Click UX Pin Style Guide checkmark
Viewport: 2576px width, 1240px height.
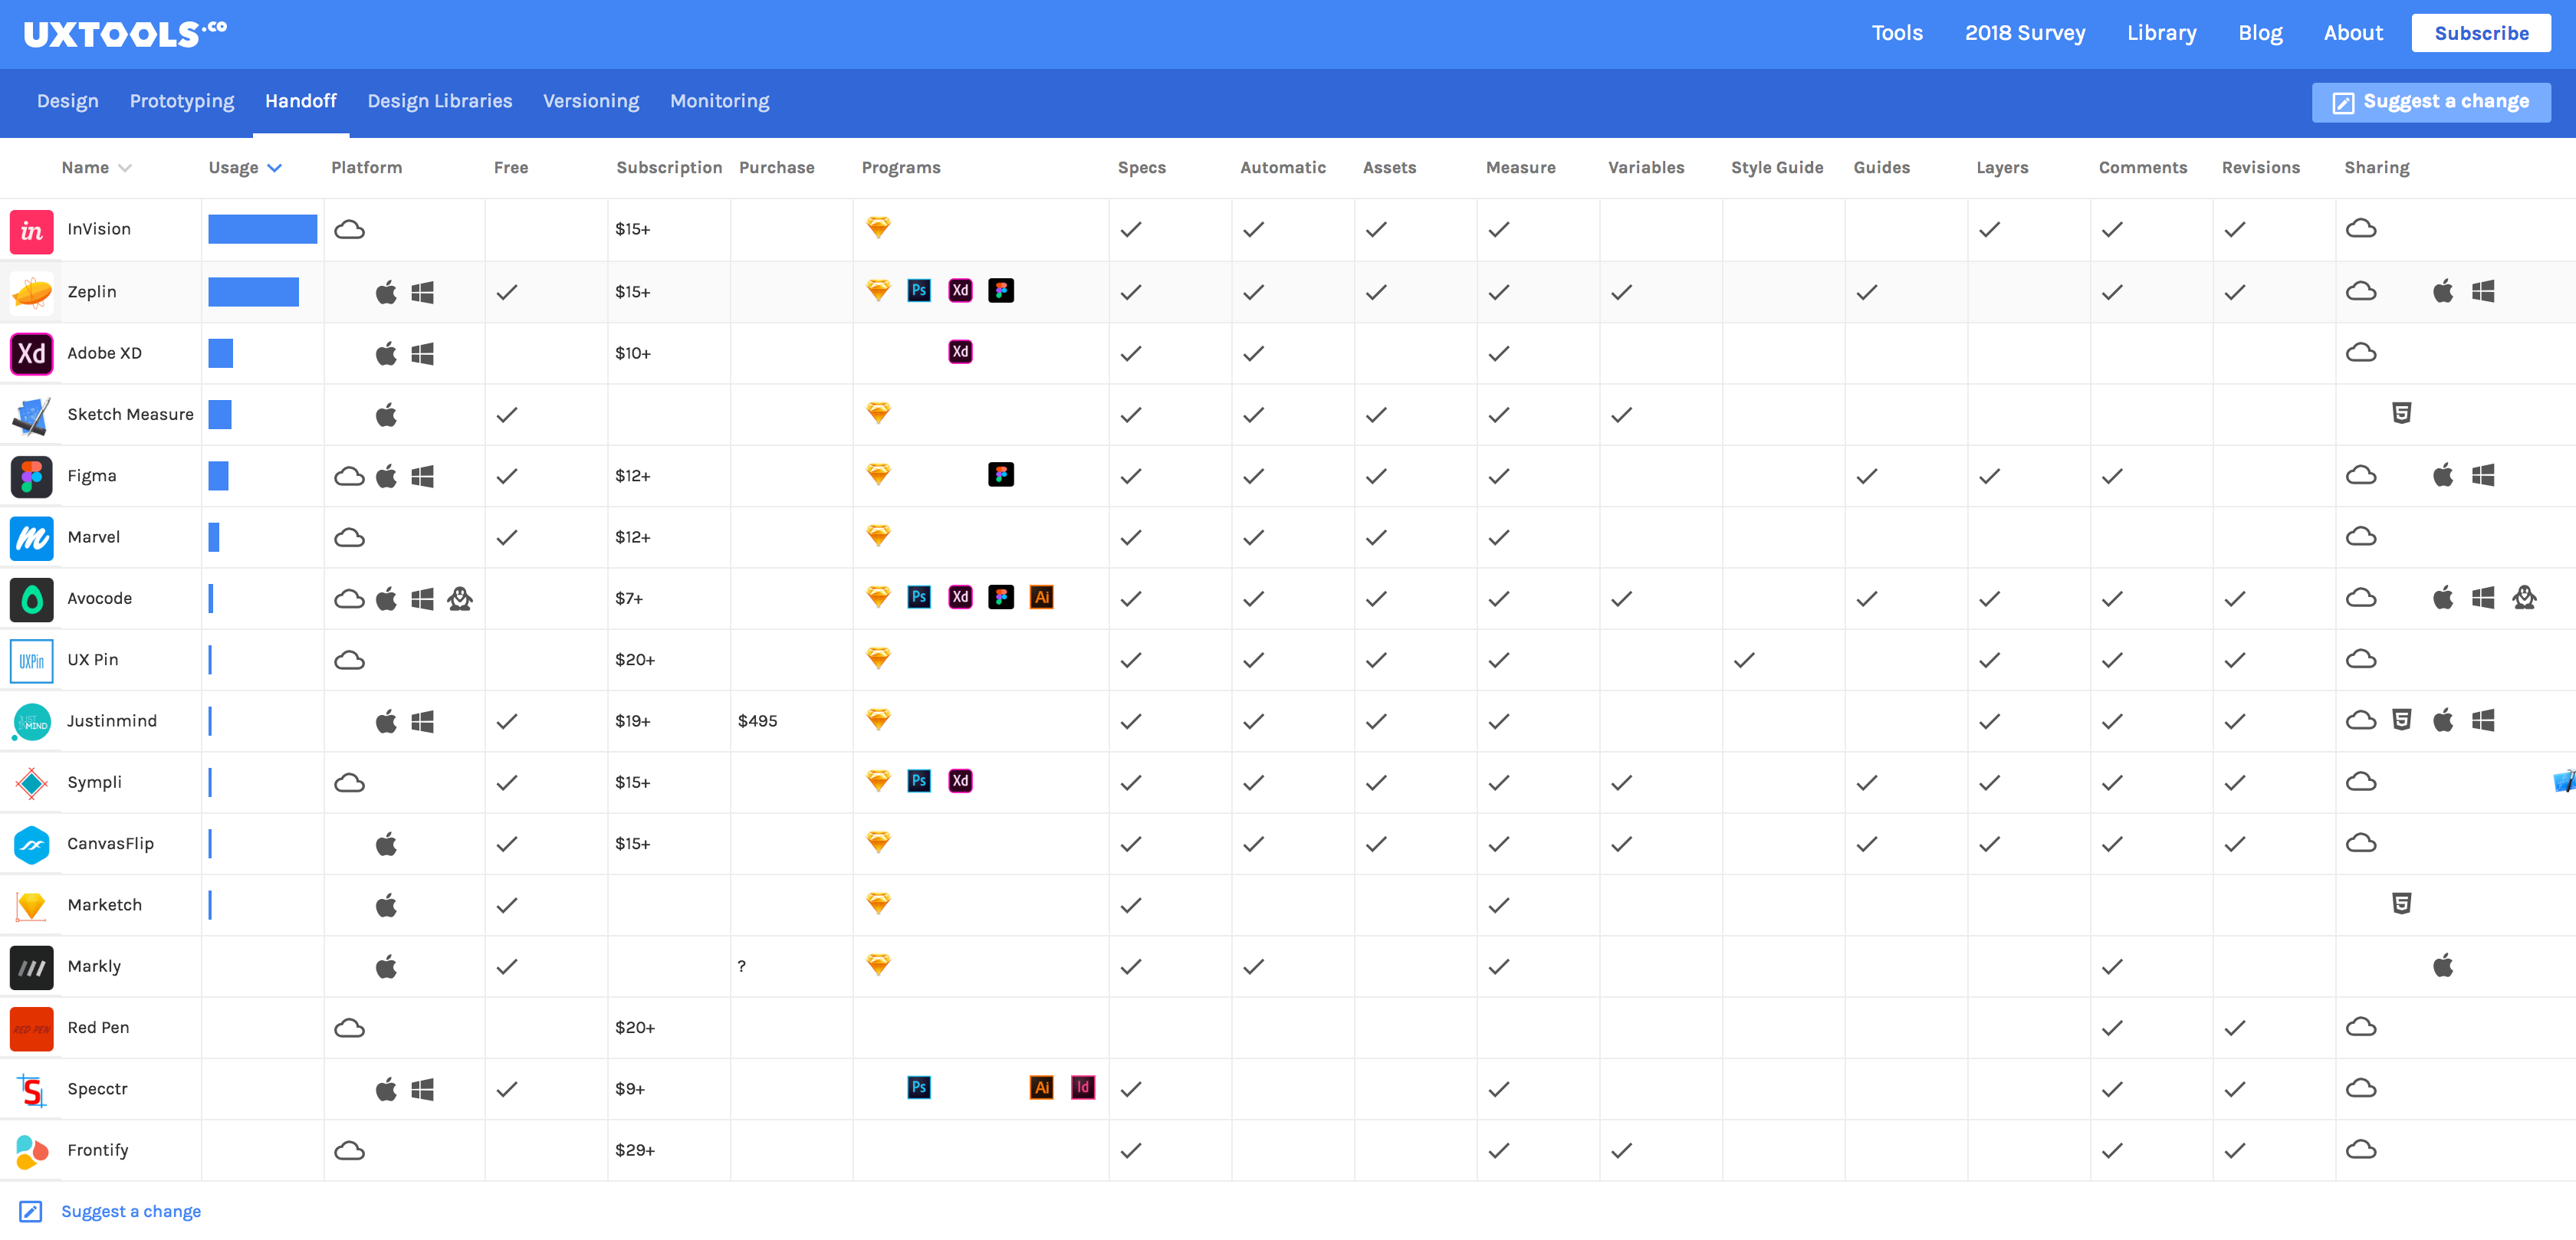coord(1744,660)
